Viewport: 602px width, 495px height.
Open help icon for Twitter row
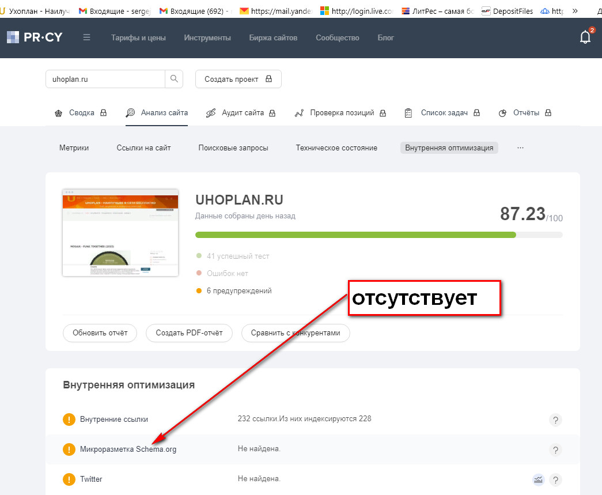[555, 479]
